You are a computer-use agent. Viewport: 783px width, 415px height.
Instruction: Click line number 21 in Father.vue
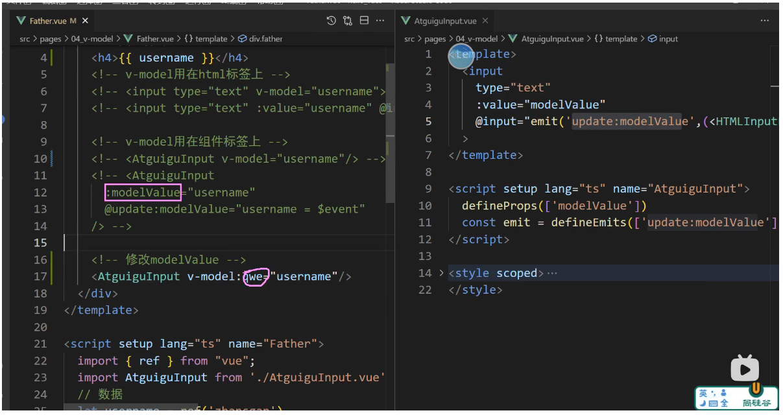[40, 344]
